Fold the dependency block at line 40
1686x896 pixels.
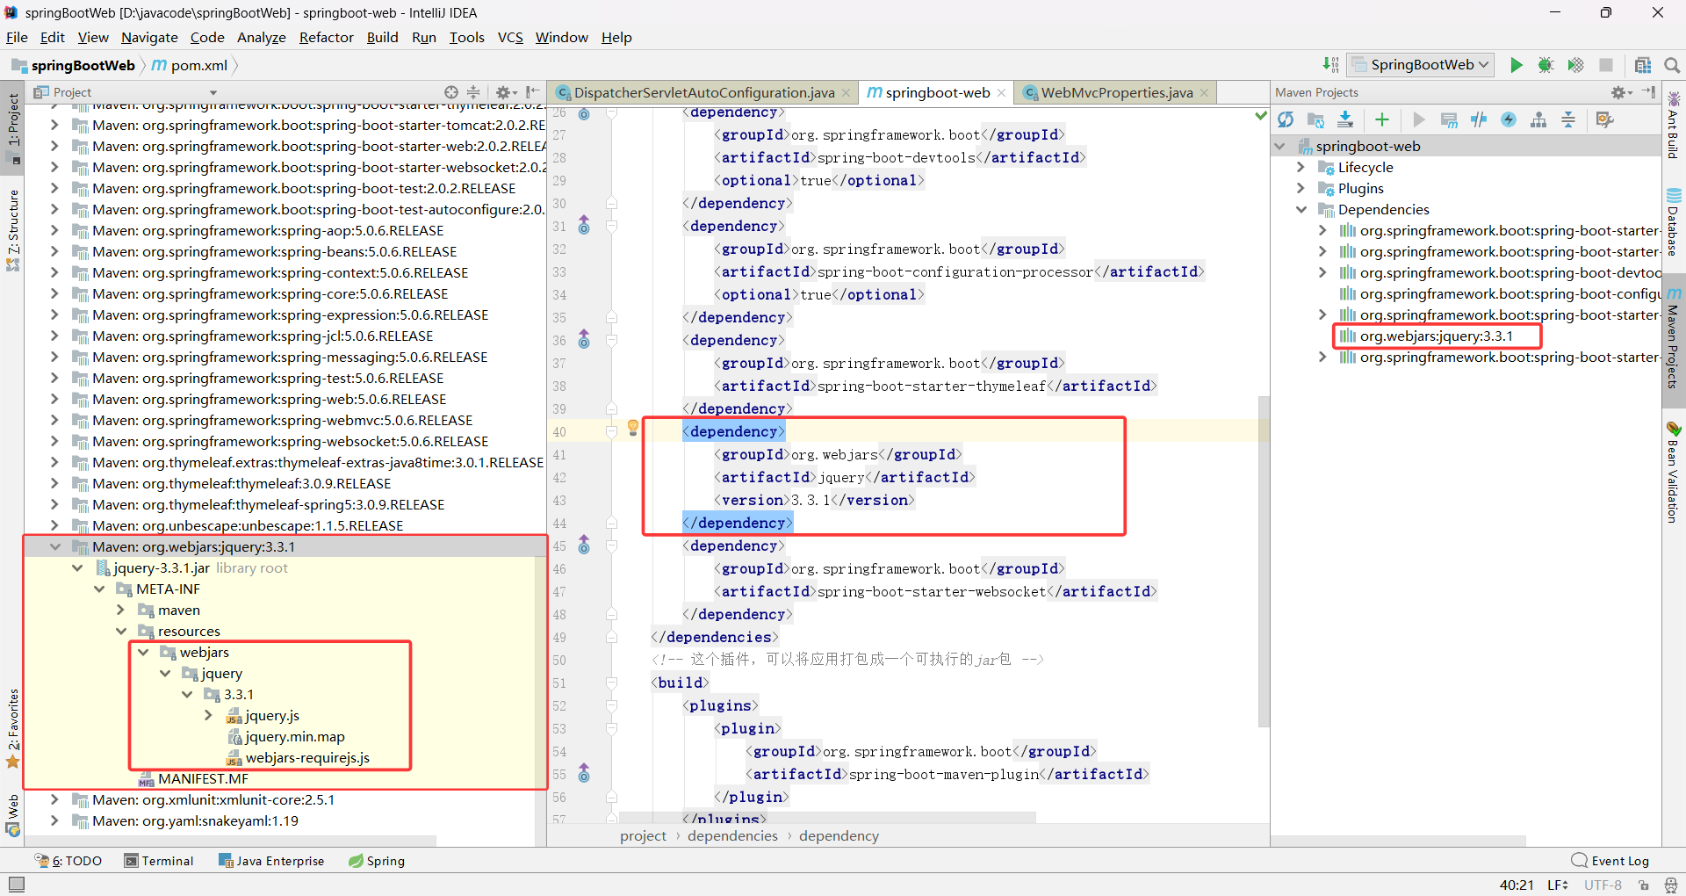611,431
